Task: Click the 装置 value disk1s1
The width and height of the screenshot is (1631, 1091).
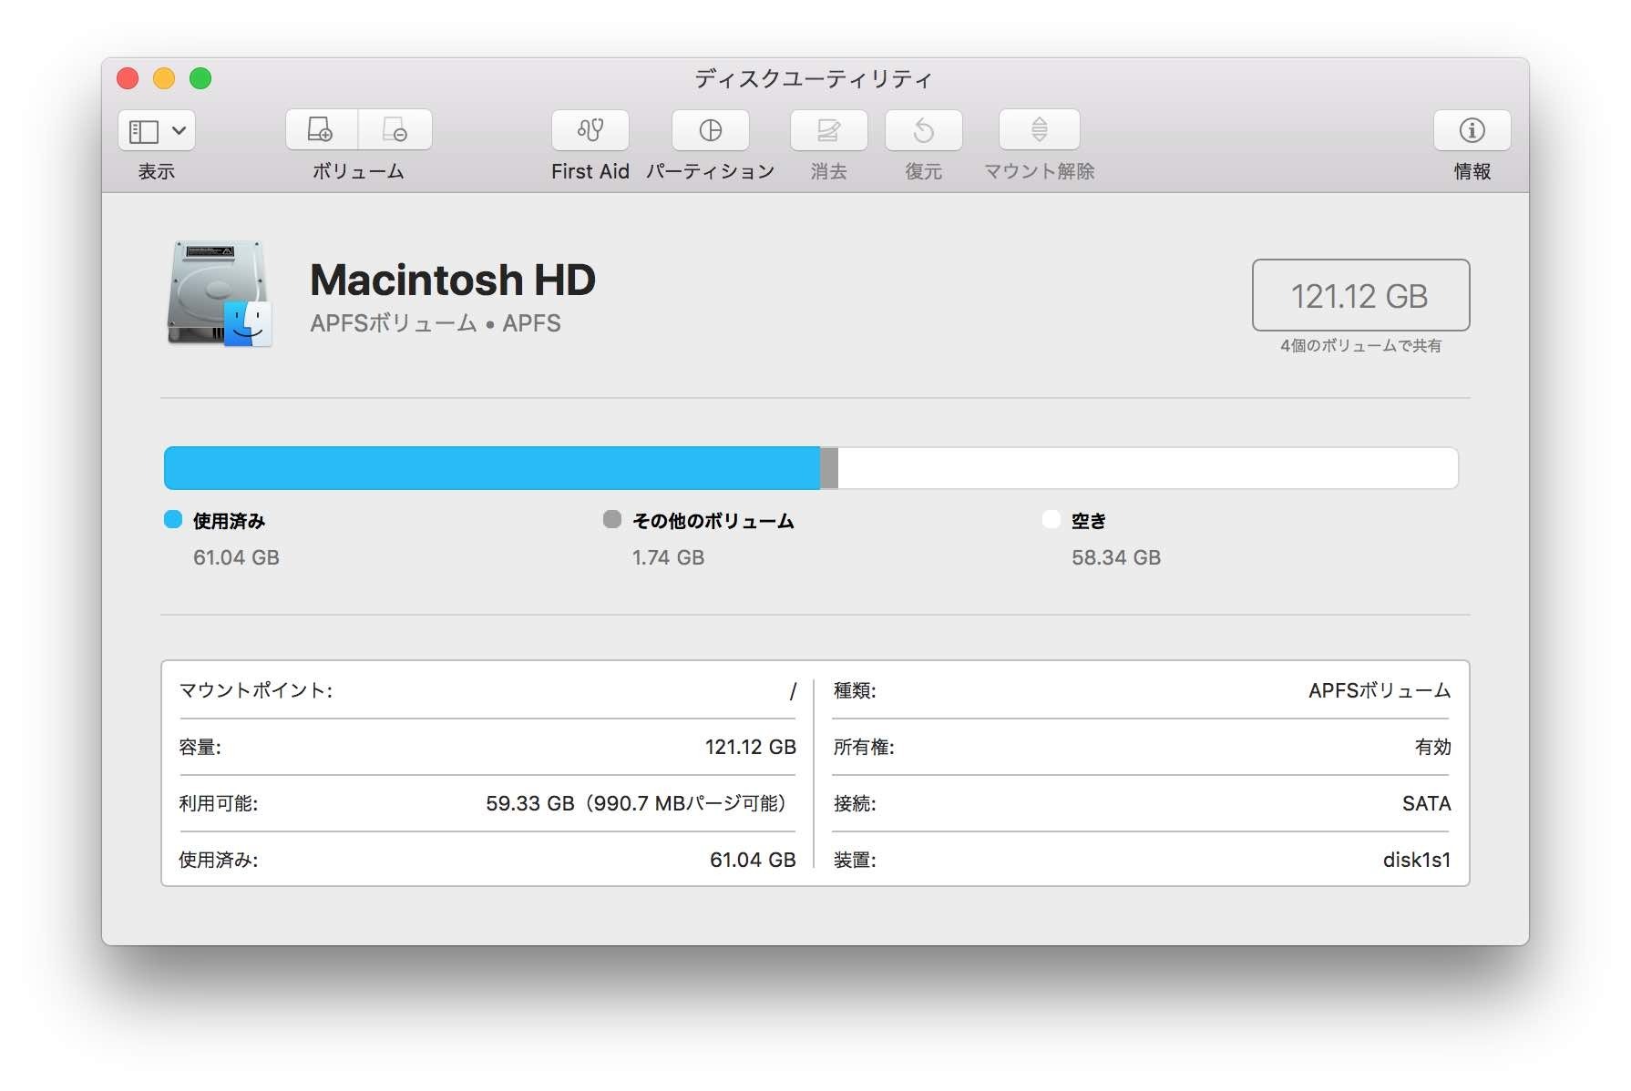Action: coord(1417,860)
